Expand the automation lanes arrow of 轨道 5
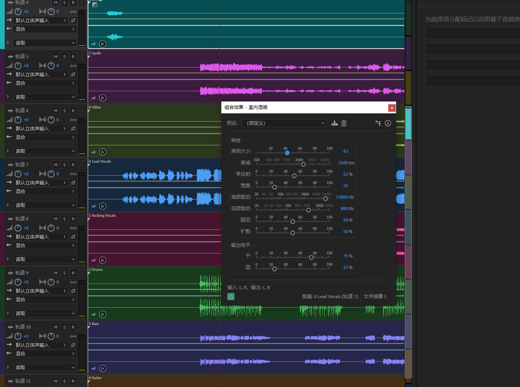This screenshot has height=387, width=520. click(7, 96)
